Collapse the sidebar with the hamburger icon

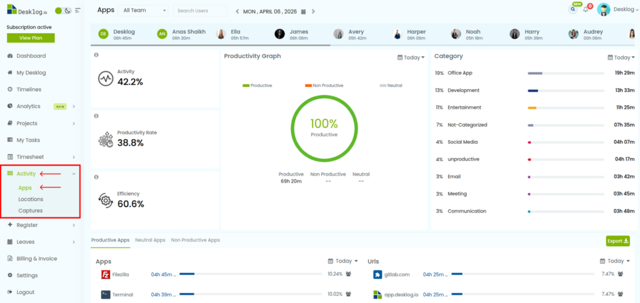[78, 11]
